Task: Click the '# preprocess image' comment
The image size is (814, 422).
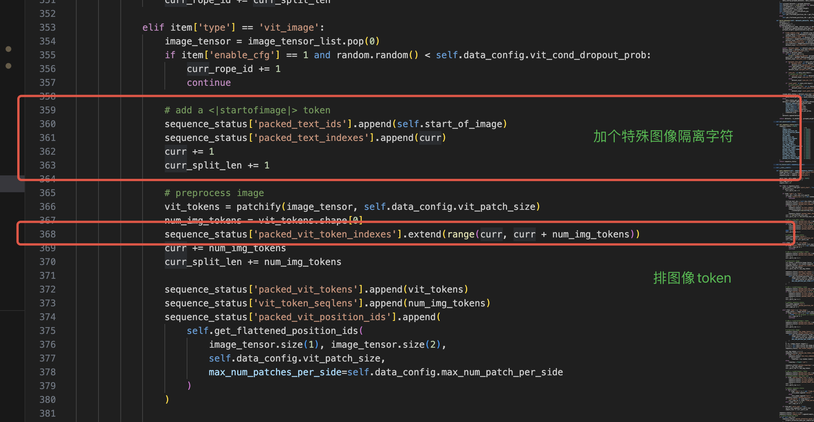Action: (x=214, y=193)
